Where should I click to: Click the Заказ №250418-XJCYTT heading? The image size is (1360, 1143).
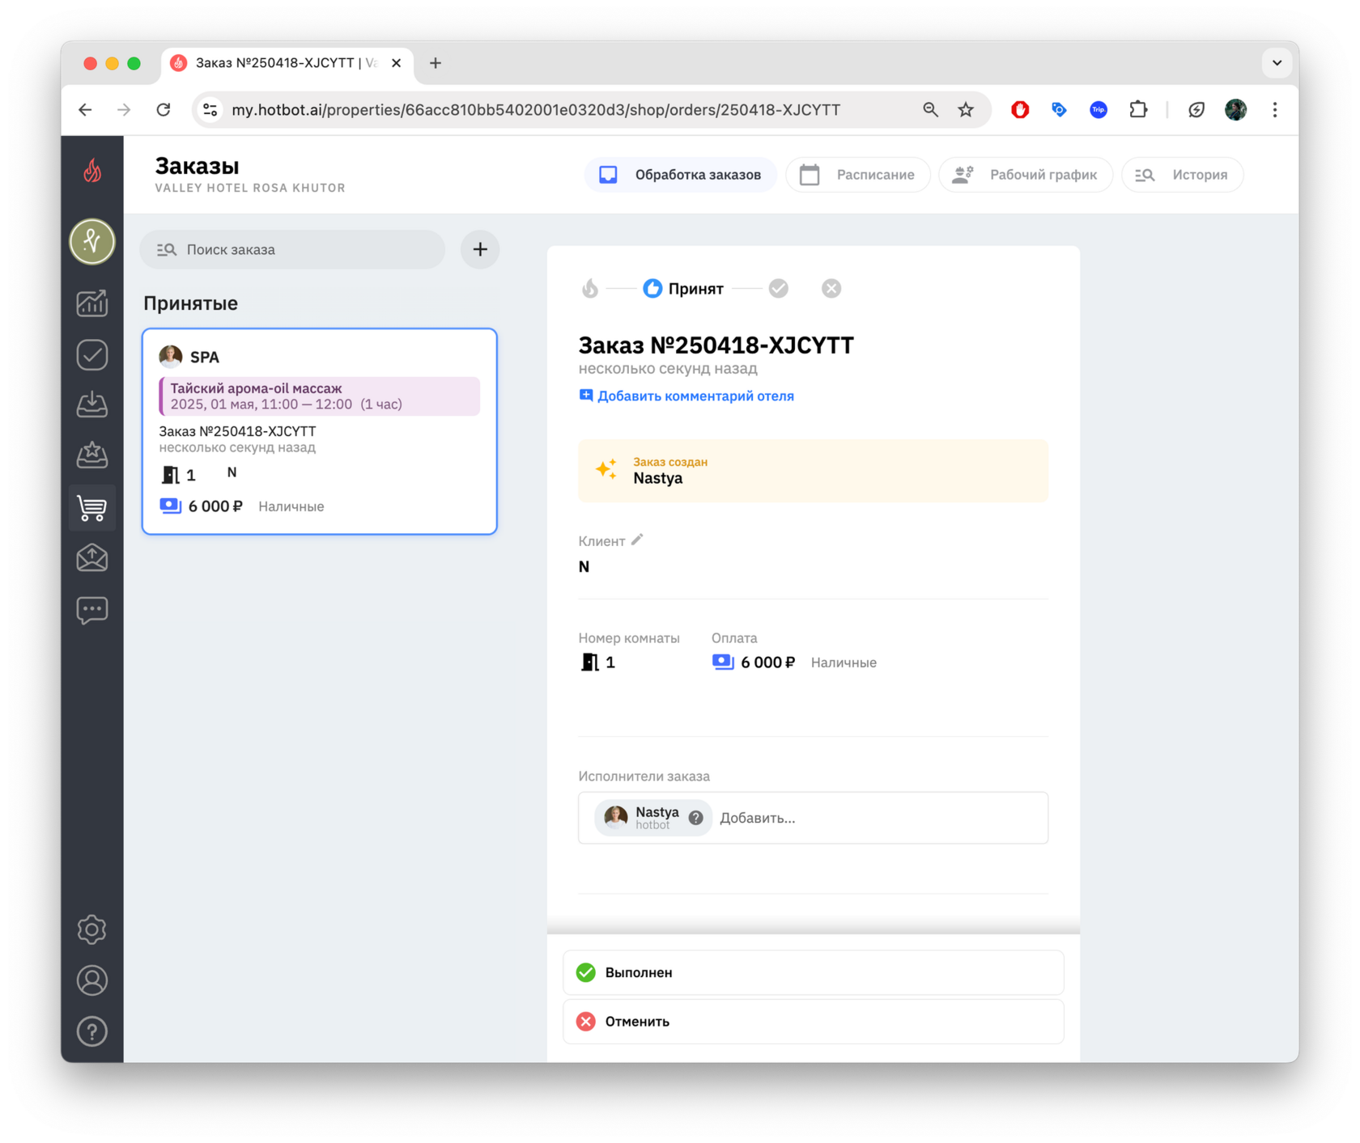[x=716, y=345]
